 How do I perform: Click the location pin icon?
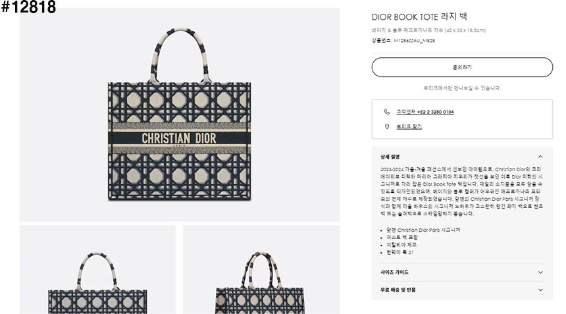387,126
